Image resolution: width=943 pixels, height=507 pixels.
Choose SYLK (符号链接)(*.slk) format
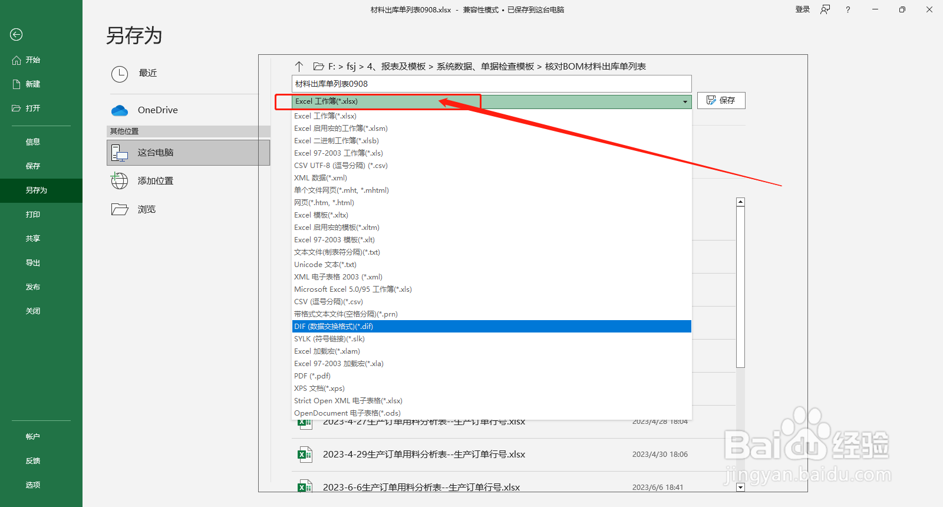(x=492, y=339)
